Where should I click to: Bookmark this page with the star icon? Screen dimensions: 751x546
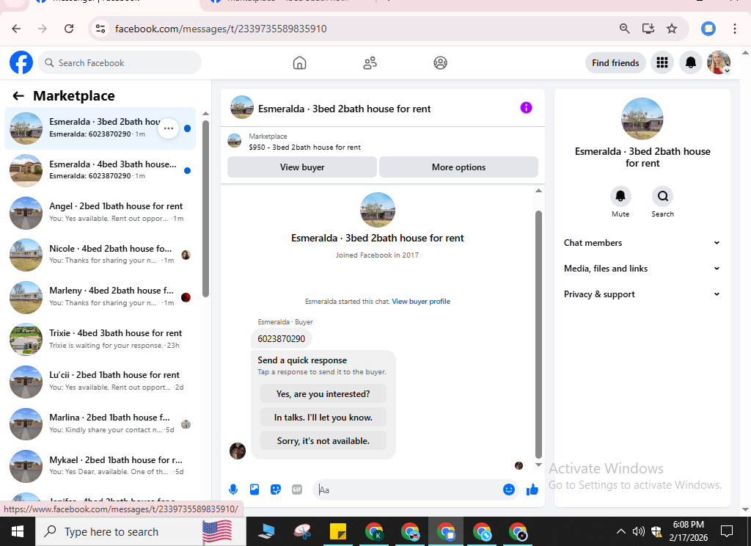pos(672,29)
